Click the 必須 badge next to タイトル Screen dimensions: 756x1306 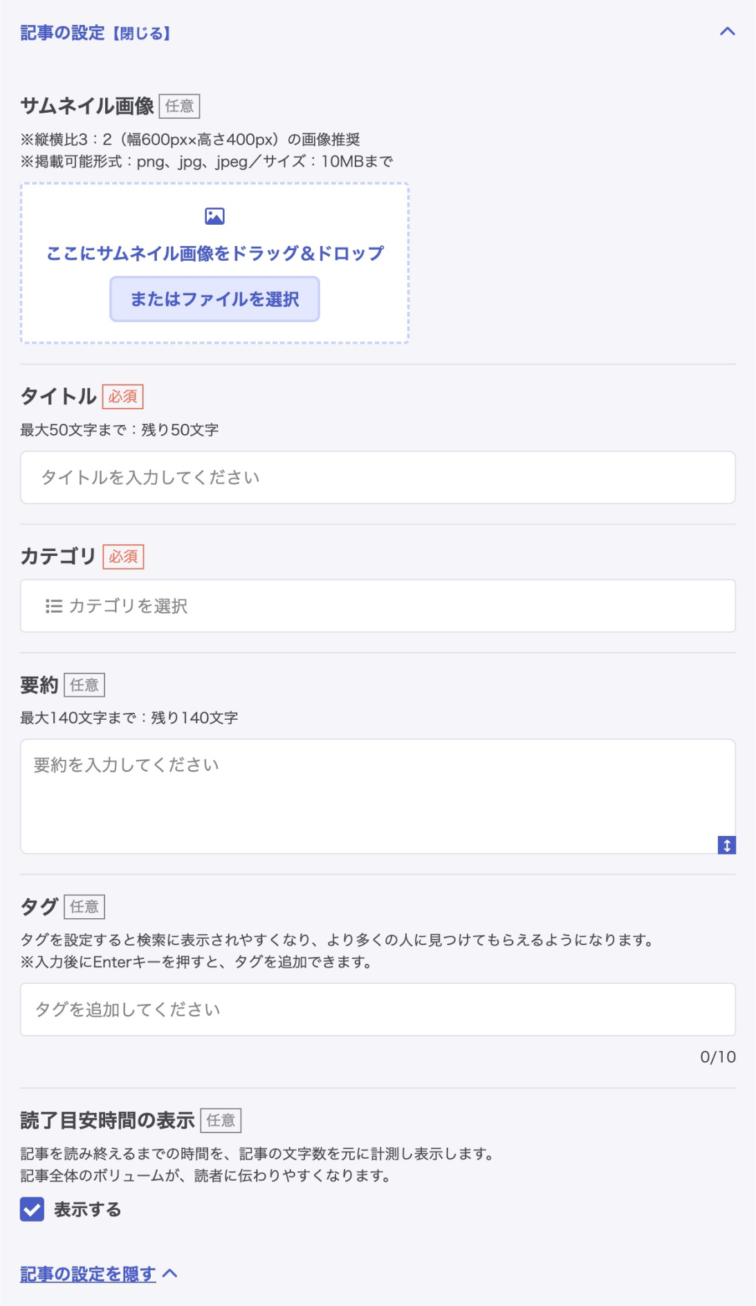123,397
